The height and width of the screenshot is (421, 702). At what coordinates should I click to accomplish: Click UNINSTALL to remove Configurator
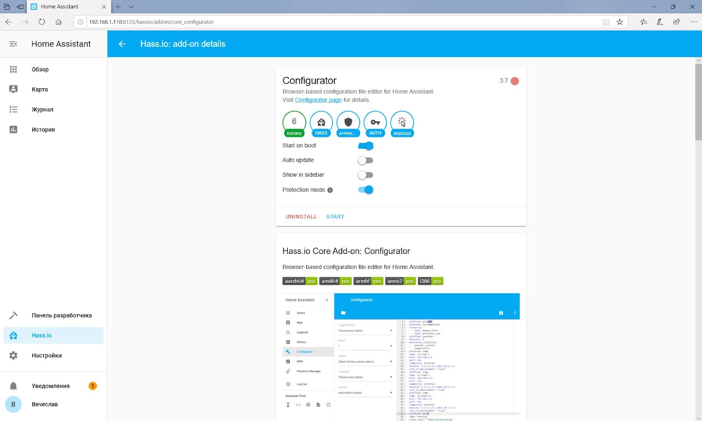(x=301, y=217)
